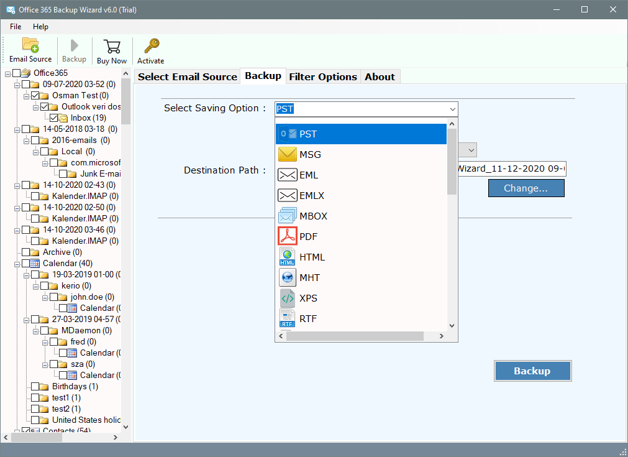
Task: Click the Destination Path text field
Action: (x=512, y=168)
